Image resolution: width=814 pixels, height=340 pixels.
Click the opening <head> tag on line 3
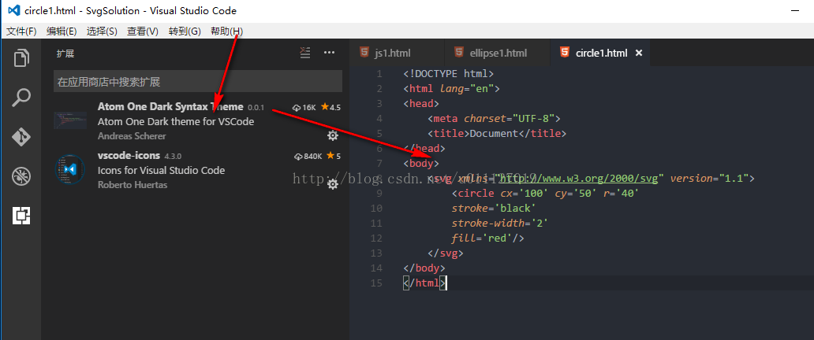click(x=421, y=104)
